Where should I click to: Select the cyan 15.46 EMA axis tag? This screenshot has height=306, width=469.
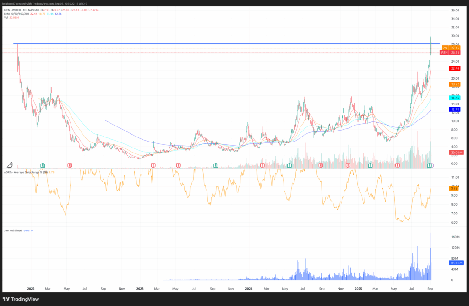coord(455,98)
